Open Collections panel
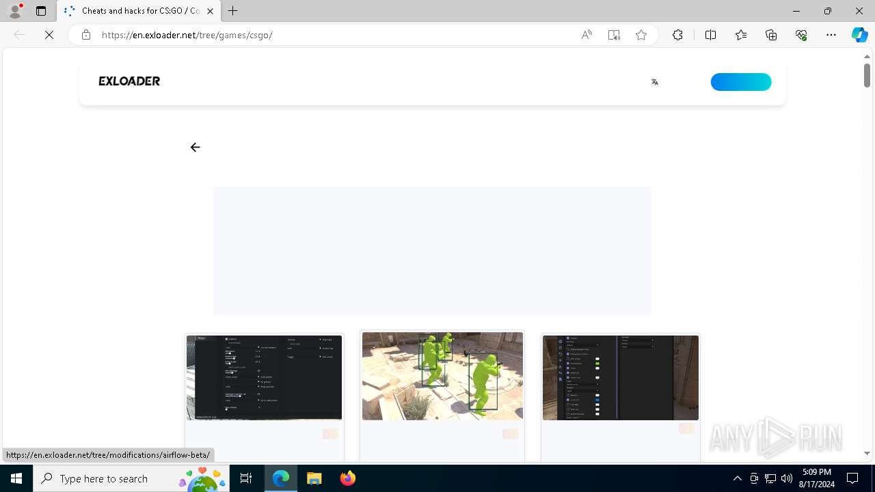The image size is (875, 492). pyautogui.click(x=771, y=35)
